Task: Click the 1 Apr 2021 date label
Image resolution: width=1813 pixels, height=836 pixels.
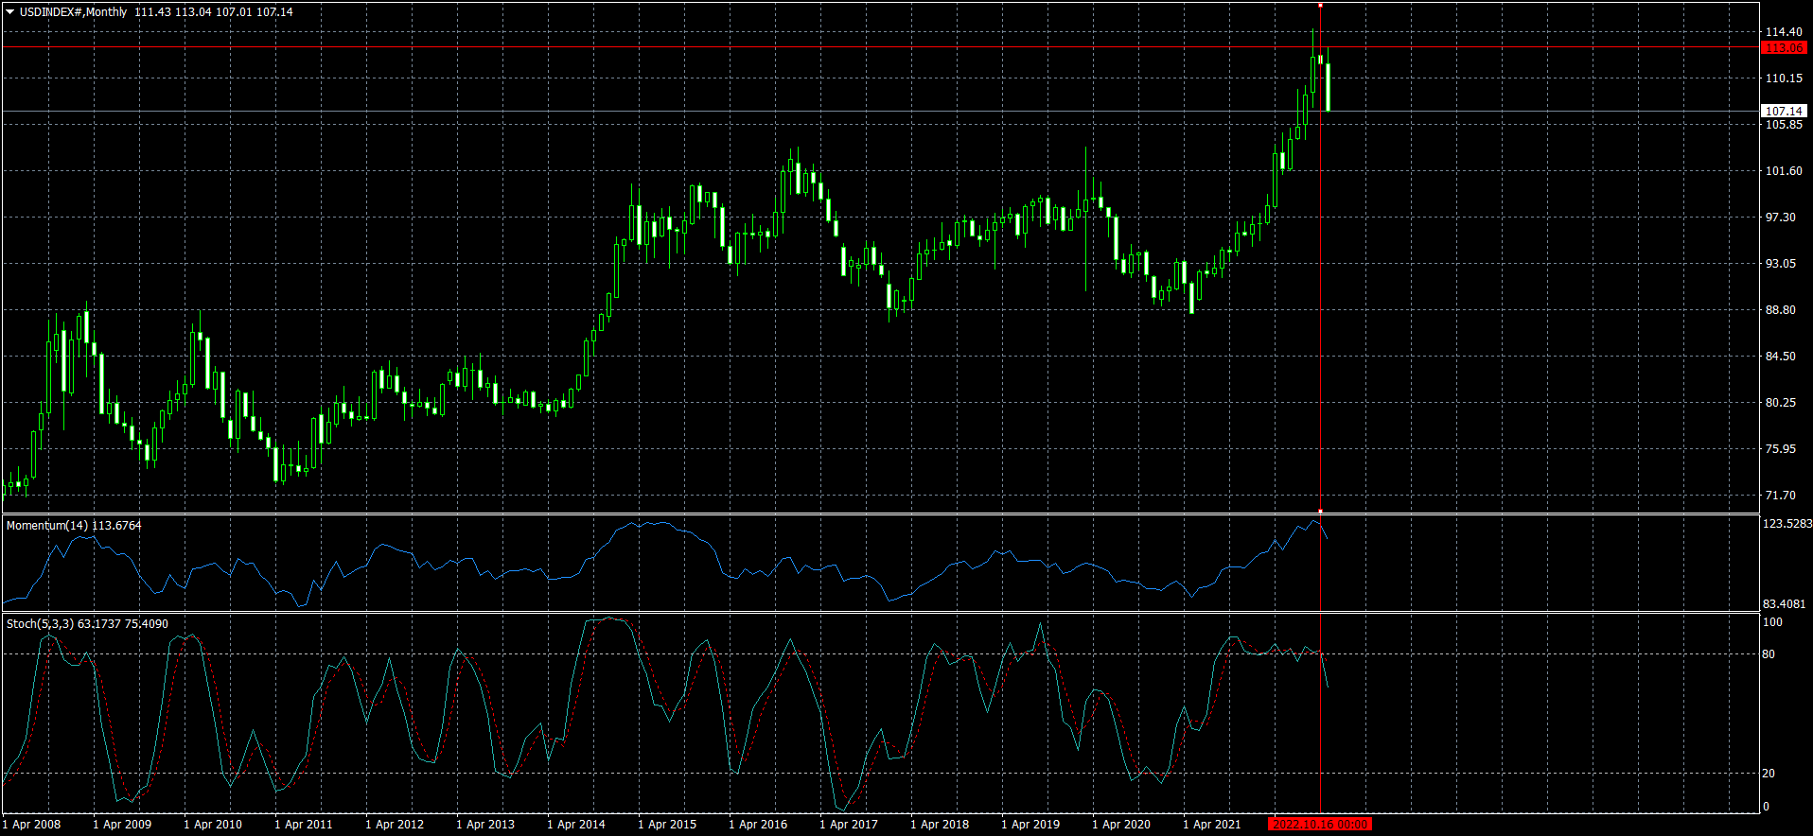Action: (1212, 825)
